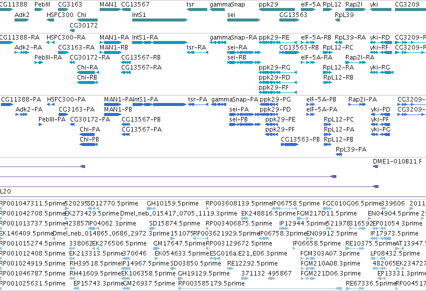Click the DME1-010B11.F feature label
Screen dimensions: 426x291
pos(397,161)
